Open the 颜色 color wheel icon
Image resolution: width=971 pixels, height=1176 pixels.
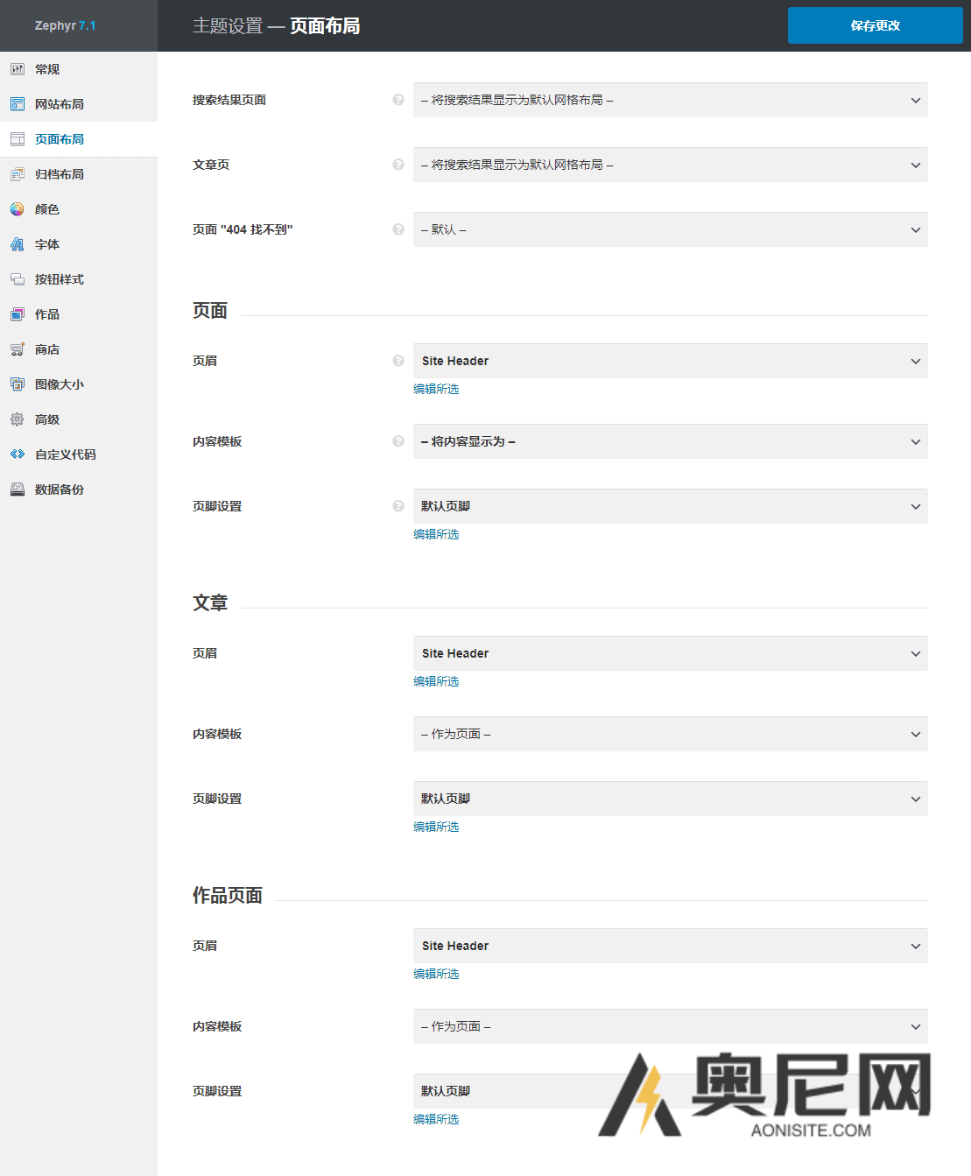click(x=18, y=208)
